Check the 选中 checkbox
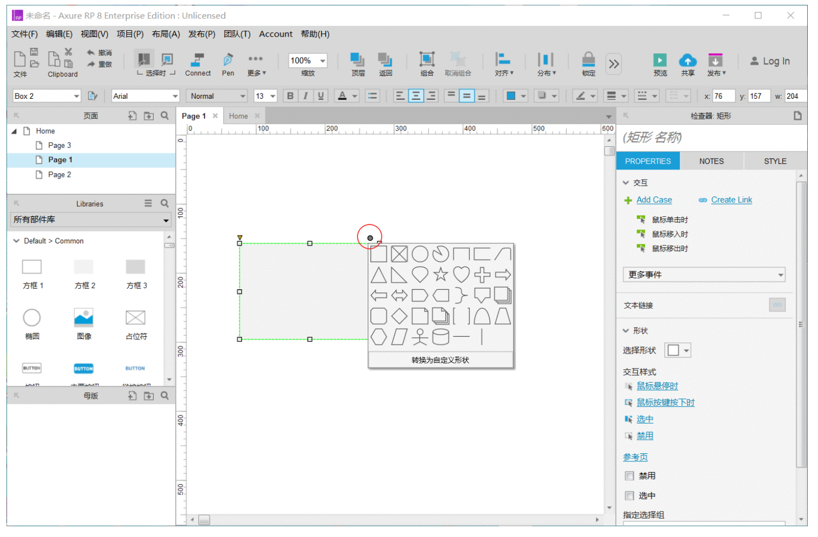Screen dimensions: 818x537 click(629, 495)
